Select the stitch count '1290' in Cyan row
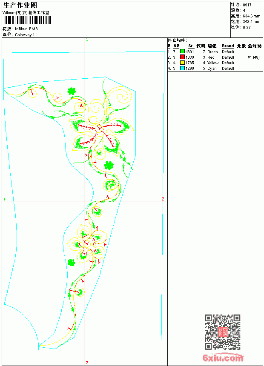The height and width of the screenshot is (366, 264). click(x=190, y=69)
